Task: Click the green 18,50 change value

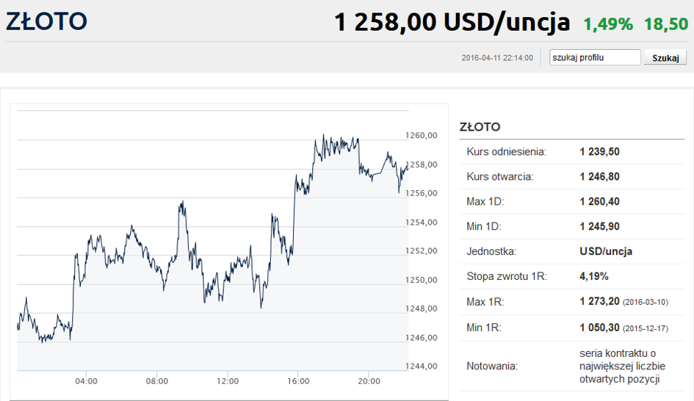Action: [x=666, y=24]
